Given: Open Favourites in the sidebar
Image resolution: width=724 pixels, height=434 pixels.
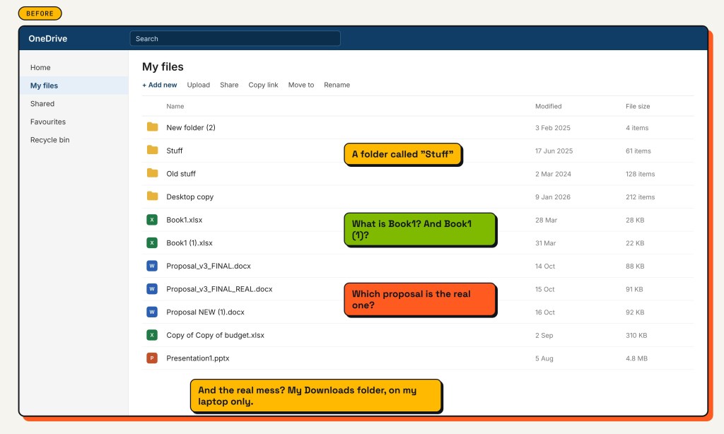Looking at the screenshot, I should [74, 122].
